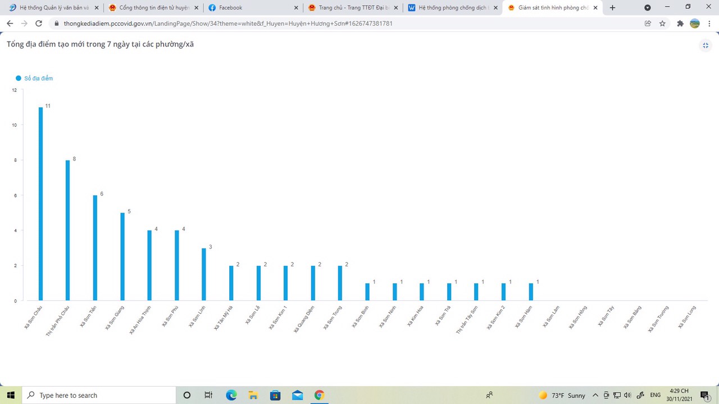Click the Xã Sơn Lễ bar

coord(258,283)
